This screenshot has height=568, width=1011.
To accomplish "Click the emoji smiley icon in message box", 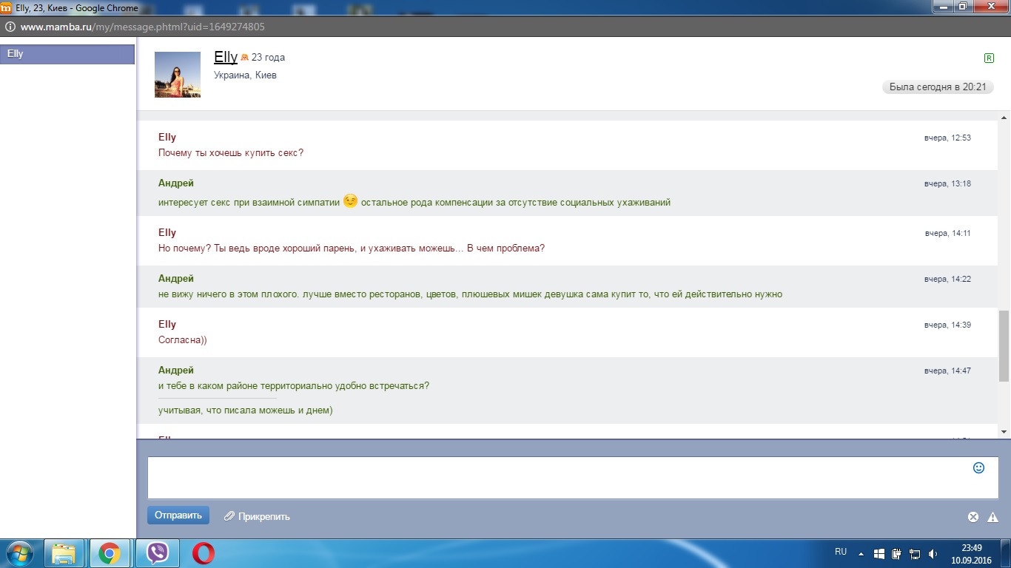I will pos(978,468).
